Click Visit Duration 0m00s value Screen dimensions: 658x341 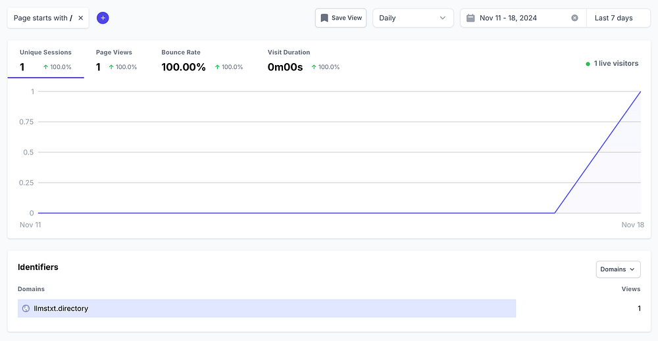285,67
